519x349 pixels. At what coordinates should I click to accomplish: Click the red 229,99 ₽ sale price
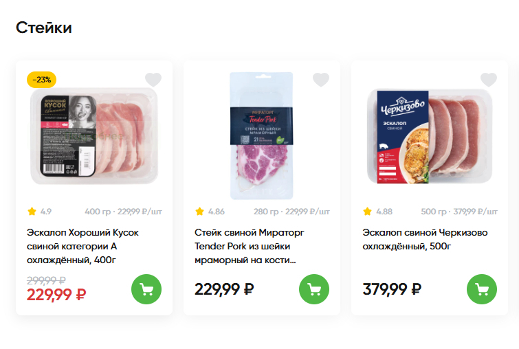click(56, 295)
